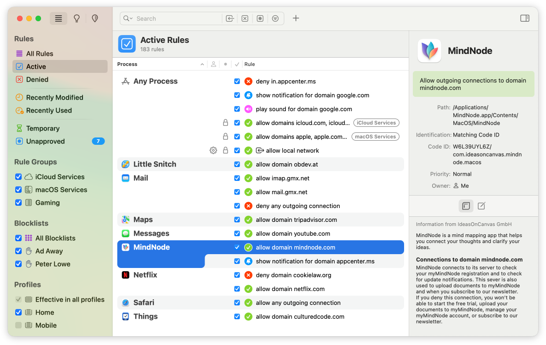Select the info panel icon under rule description
The height and width of the screenshot is (345, 546).
click(466, 206)
